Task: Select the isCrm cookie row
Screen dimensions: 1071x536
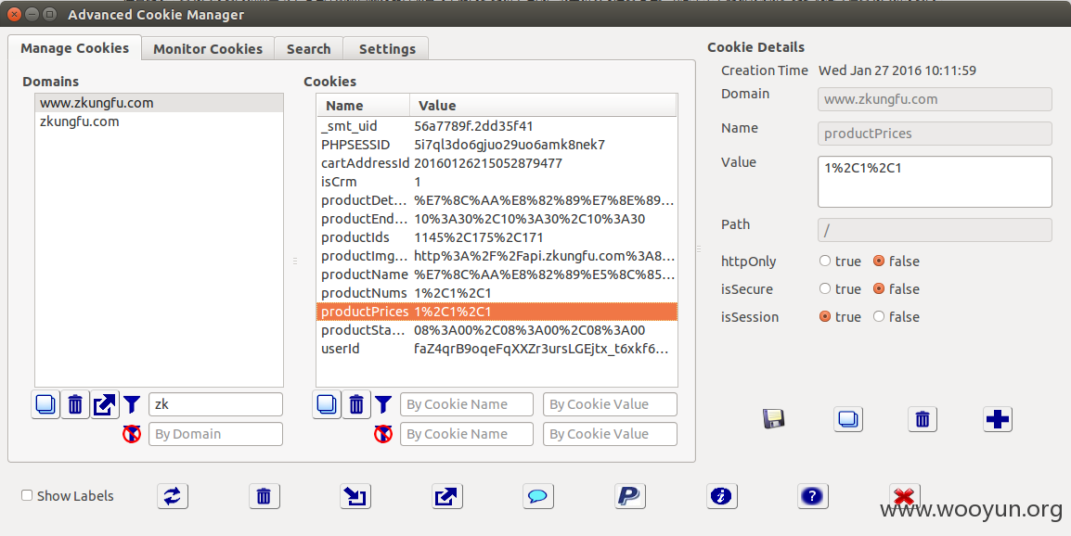Action: click(x=497, y=182)
